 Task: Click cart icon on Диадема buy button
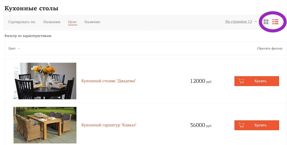point(242,81)
